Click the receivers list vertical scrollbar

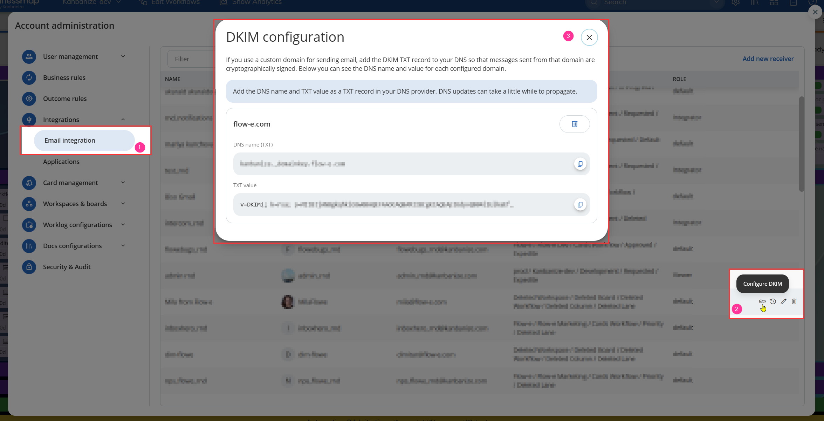pos(802,144)
